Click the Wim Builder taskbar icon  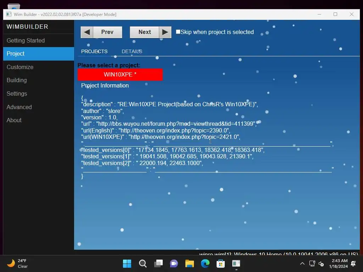pos(236,263)
